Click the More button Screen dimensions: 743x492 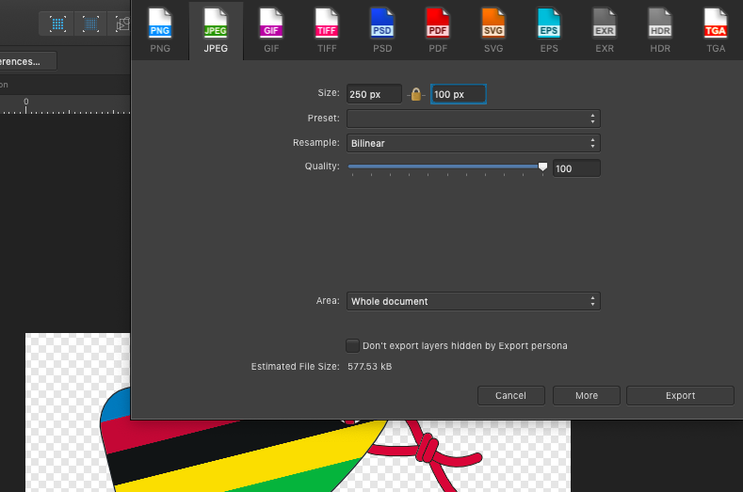click(x=587, y=395)
